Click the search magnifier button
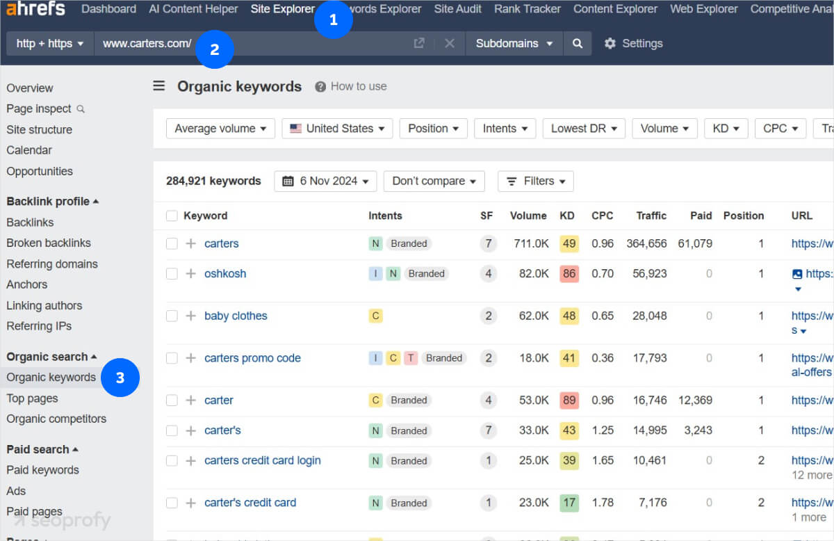Viewport: 834px width, 541px height. click(x=578, y=43)
